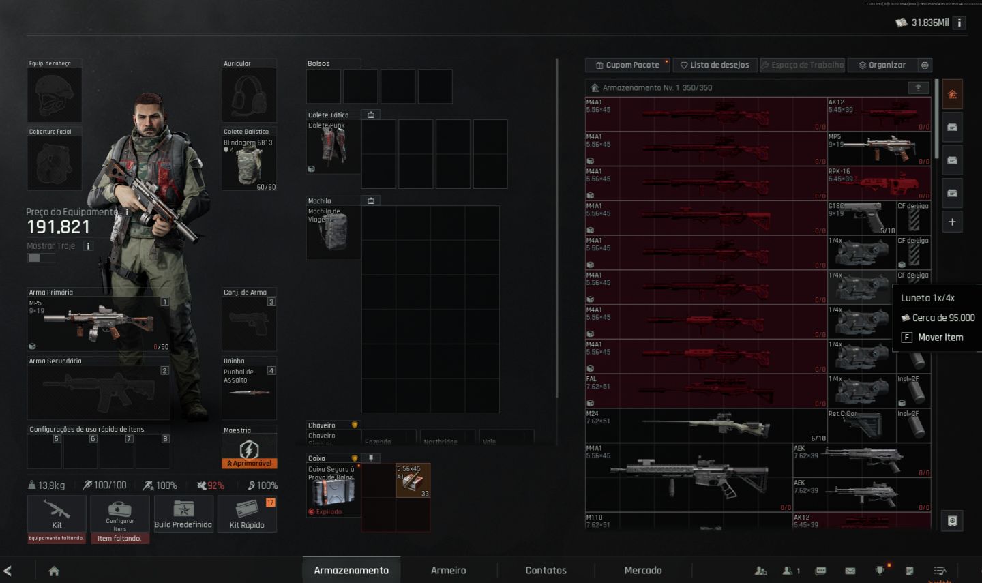Open the music playlist icon
Screen dimensions: 982x583
click(940, 571)
